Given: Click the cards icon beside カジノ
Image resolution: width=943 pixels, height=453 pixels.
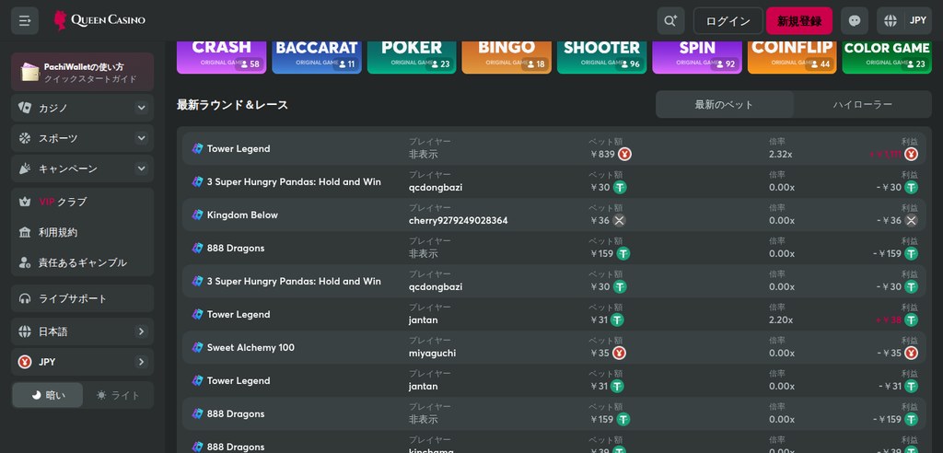Looking at the screenshot, I should click(25, 108).
